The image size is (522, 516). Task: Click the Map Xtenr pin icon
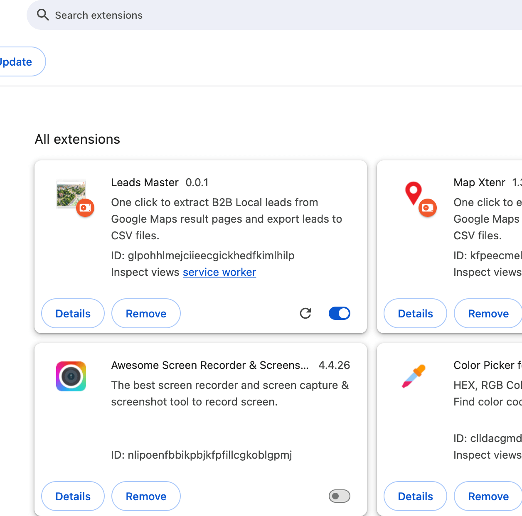tap(414, 193)
